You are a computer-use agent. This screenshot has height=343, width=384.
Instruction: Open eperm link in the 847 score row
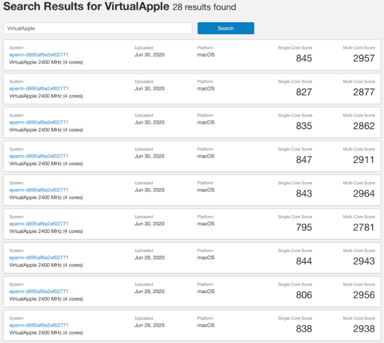coord(39,156)
